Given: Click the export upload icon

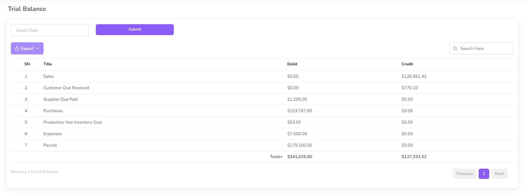Looking at the screenshot, I should (x=17, y=48).
